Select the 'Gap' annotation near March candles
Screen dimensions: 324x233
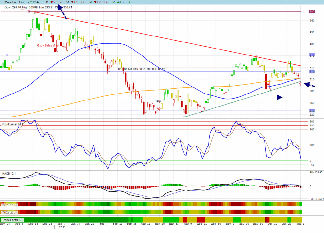click(158, 101)
